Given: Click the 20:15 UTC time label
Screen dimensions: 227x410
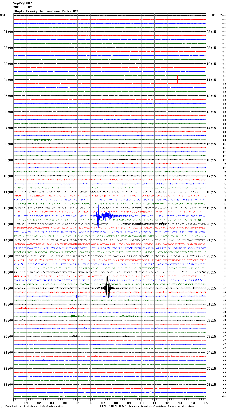Looking at the screenshot, I should click(211, 224).
